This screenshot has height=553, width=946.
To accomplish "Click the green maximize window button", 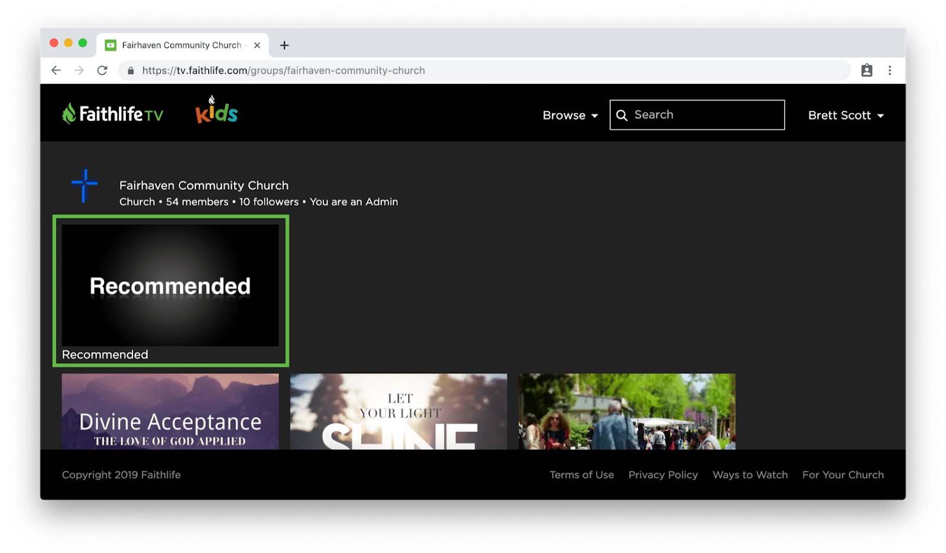I will point(83,43).
